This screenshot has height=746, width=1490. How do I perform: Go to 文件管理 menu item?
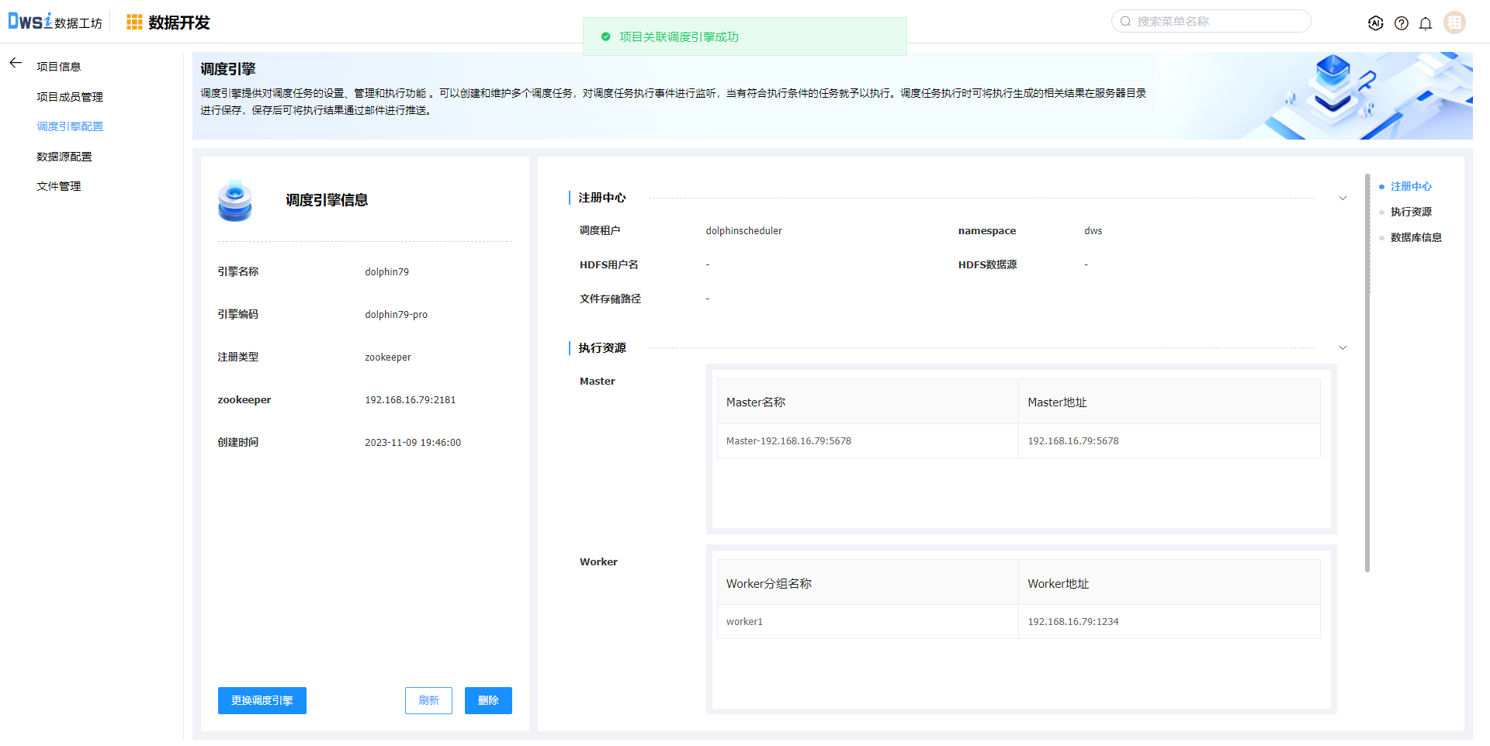tap(59, 186)
